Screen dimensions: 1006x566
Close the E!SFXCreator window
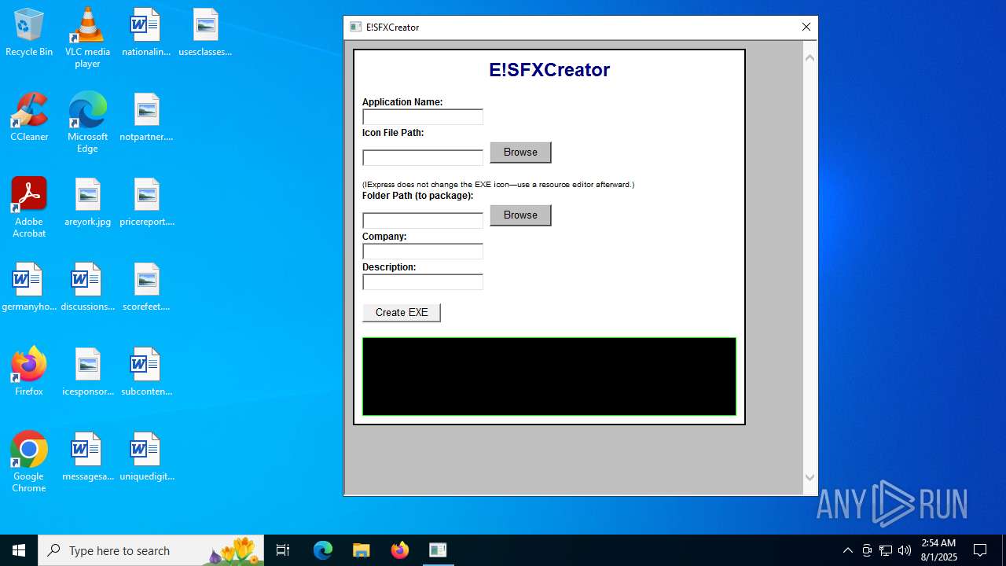click(806, 28)
